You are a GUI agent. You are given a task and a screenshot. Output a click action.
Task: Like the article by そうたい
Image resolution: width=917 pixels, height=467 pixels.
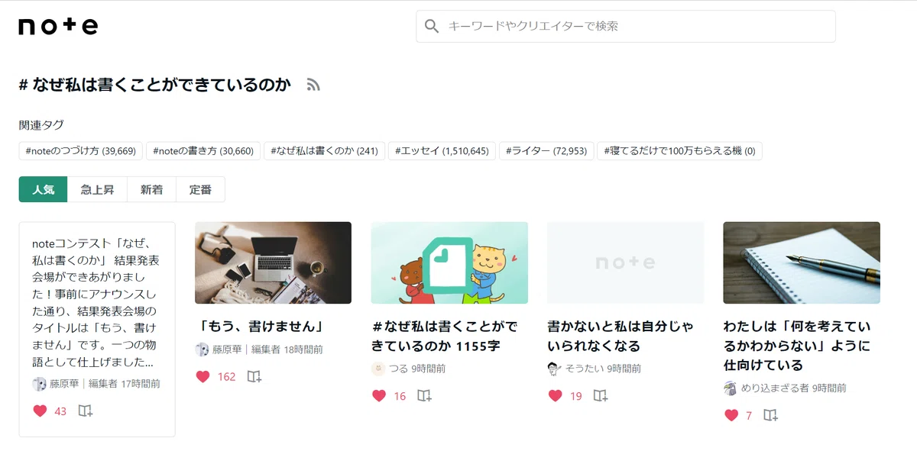[x=555, y=395]
